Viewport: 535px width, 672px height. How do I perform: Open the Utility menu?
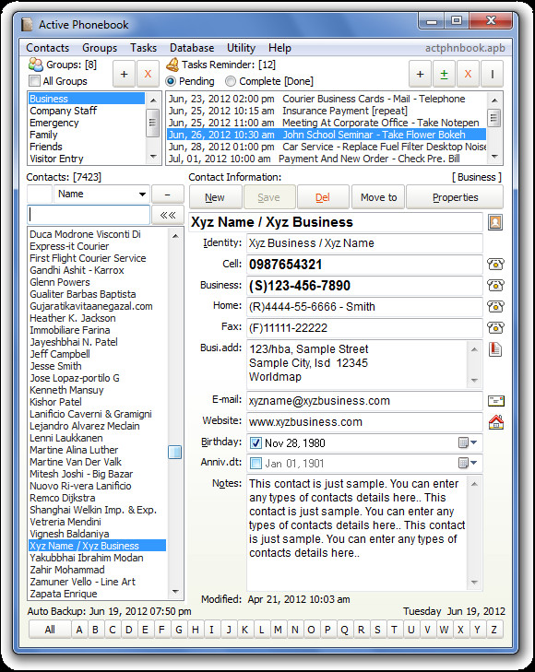(241, 48)
